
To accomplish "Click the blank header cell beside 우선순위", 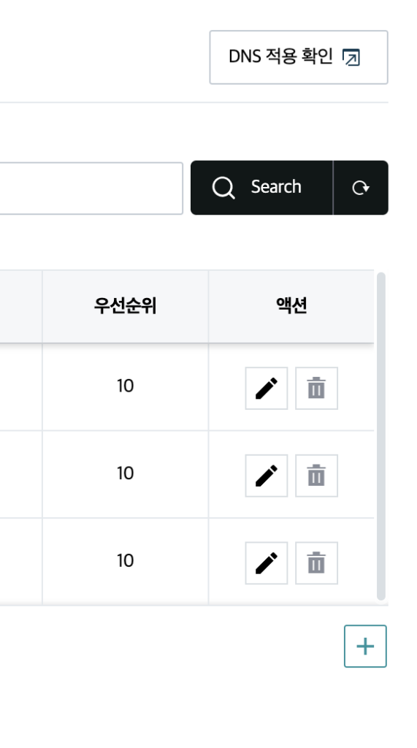I will (x=21, y=306).
